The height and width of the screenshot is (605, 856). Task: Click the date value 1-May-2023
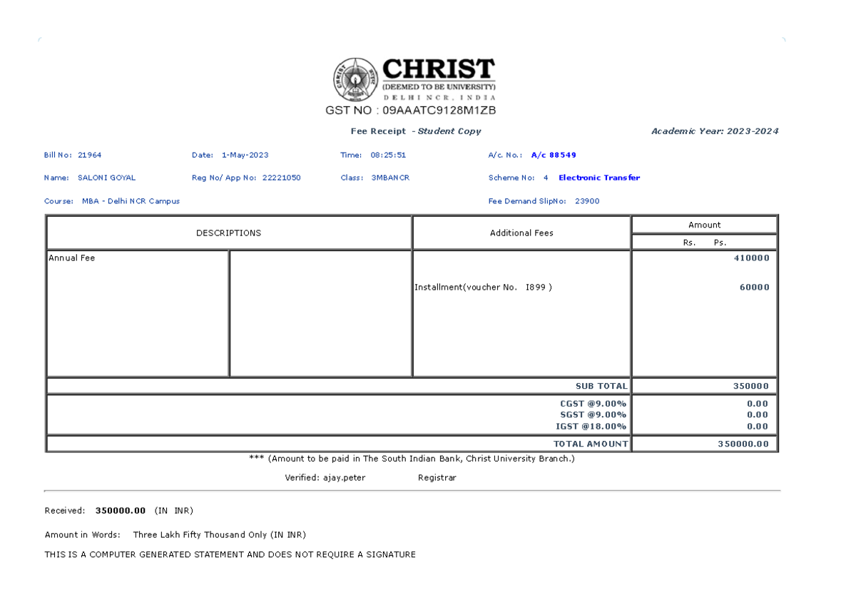[245, 155]
